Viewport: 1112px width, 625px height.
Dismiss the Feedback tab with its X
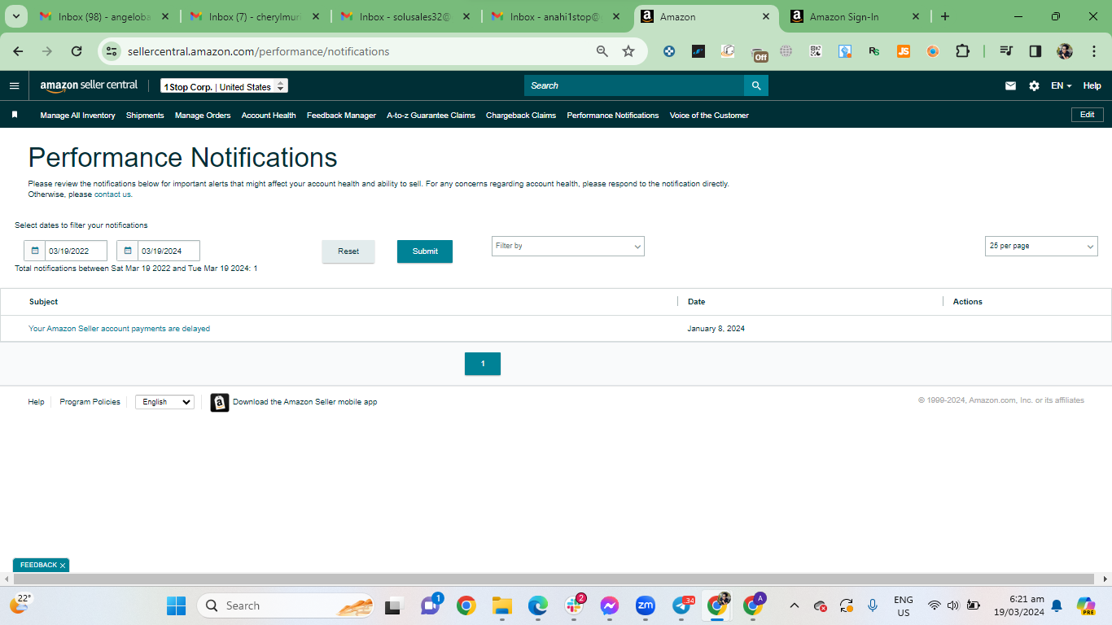[63, 565]
